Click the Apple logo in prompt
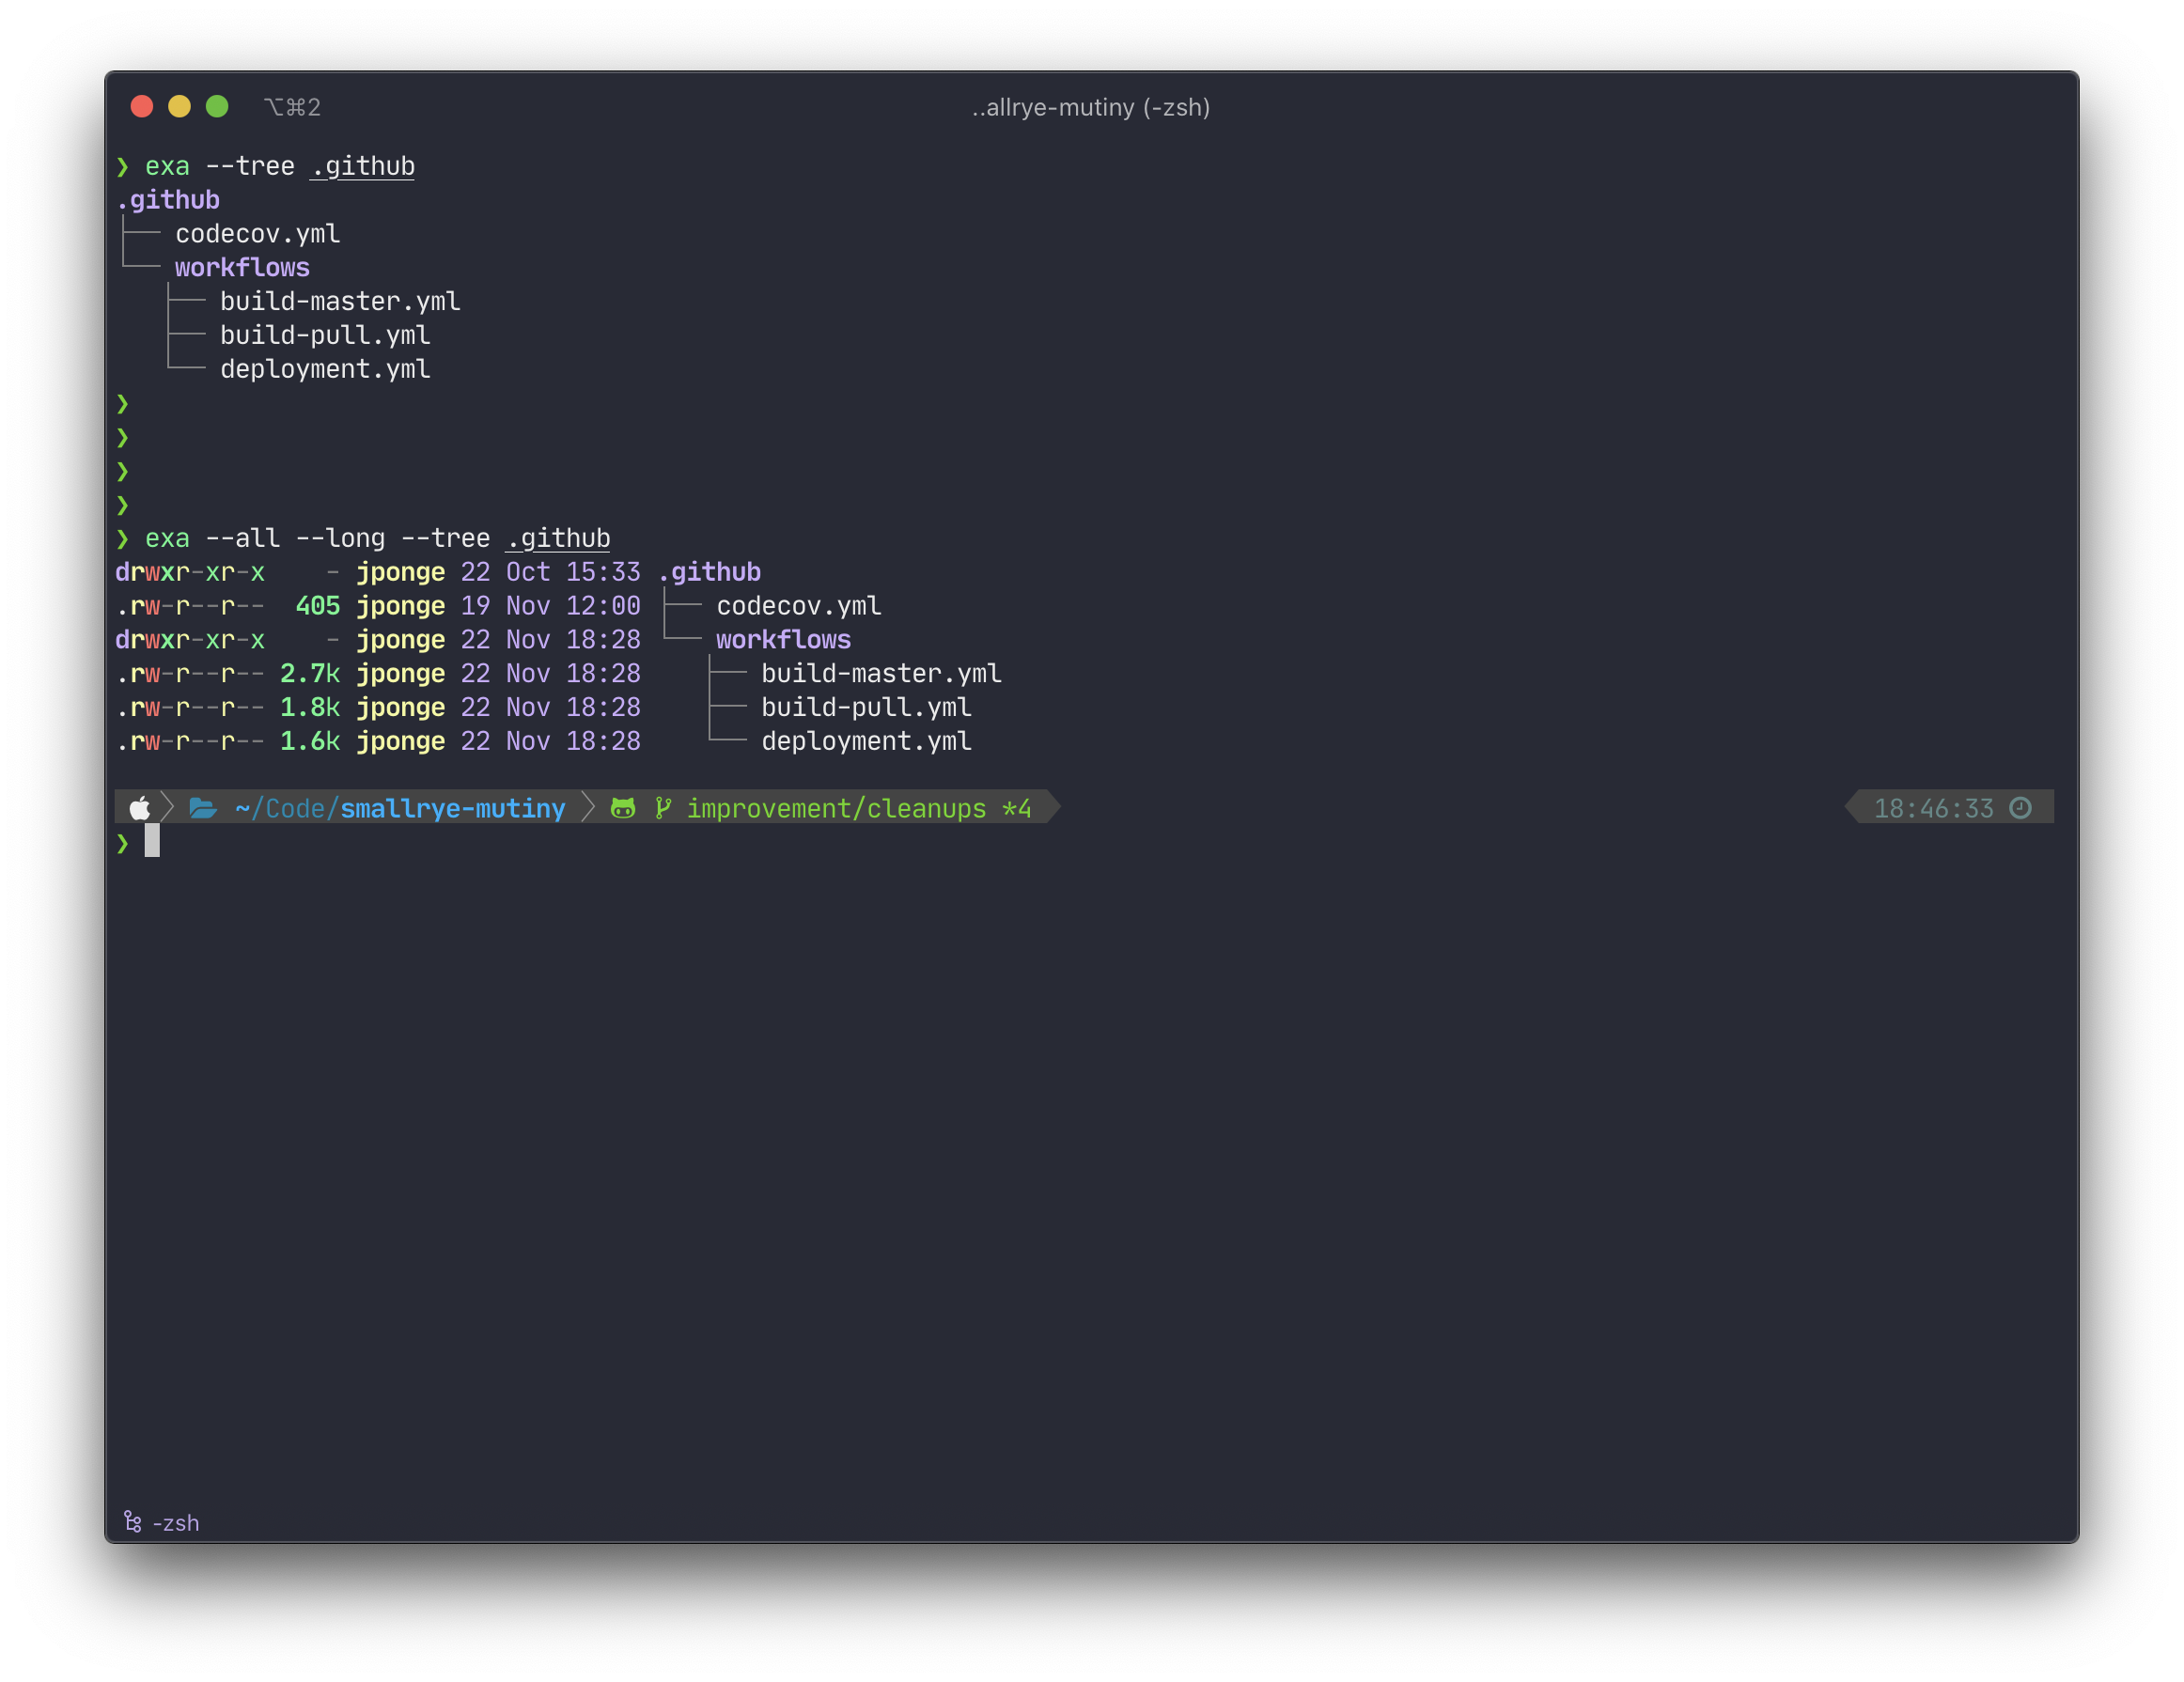The image size is (2184, 1682). (139, 808)
